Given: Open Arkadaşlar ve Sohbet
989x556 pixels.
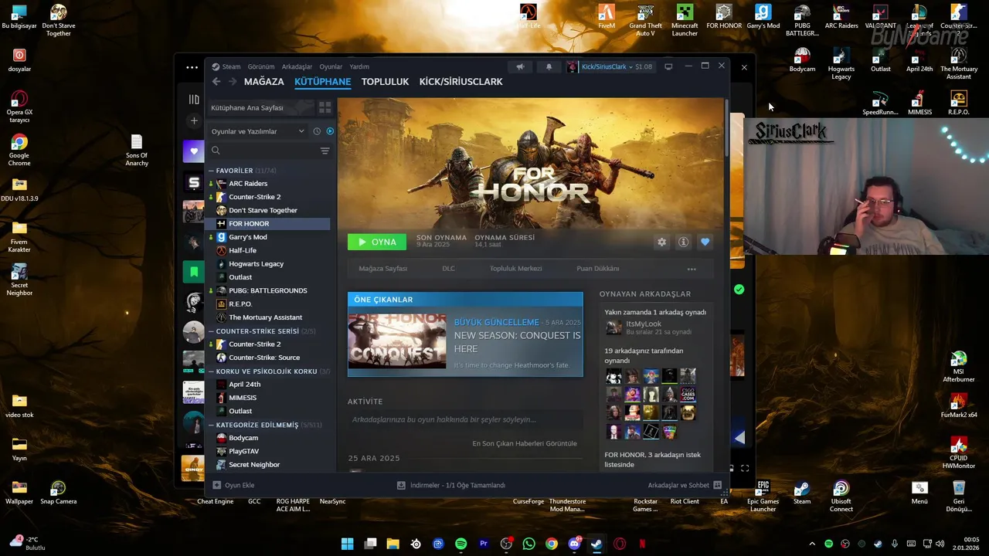Looking at the screenshot, I should 685,485.
